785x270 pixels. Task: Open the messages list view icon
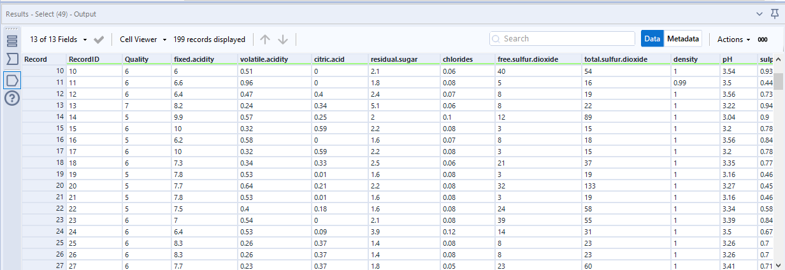(x=11, y=41)
